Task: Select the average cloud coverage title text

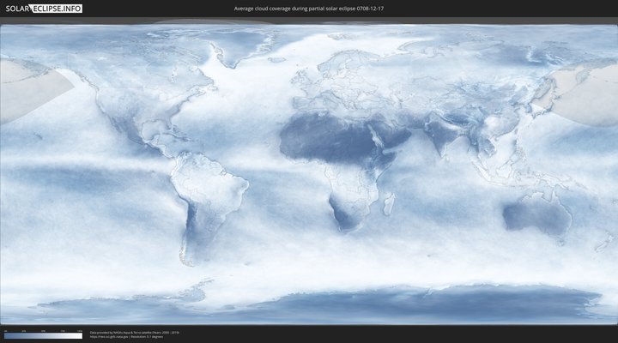Action: pos(308,9)
